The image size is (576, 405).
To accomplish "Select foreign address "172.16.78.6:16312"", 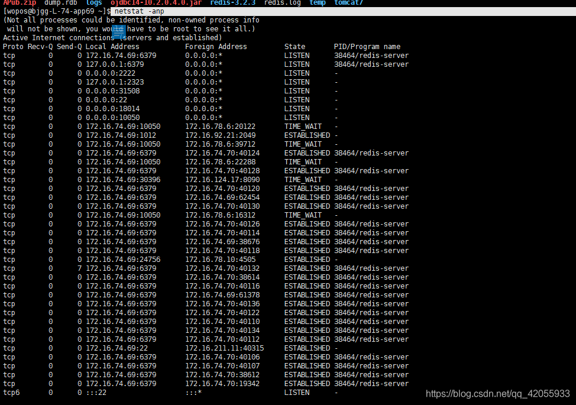I will [220, 215].
